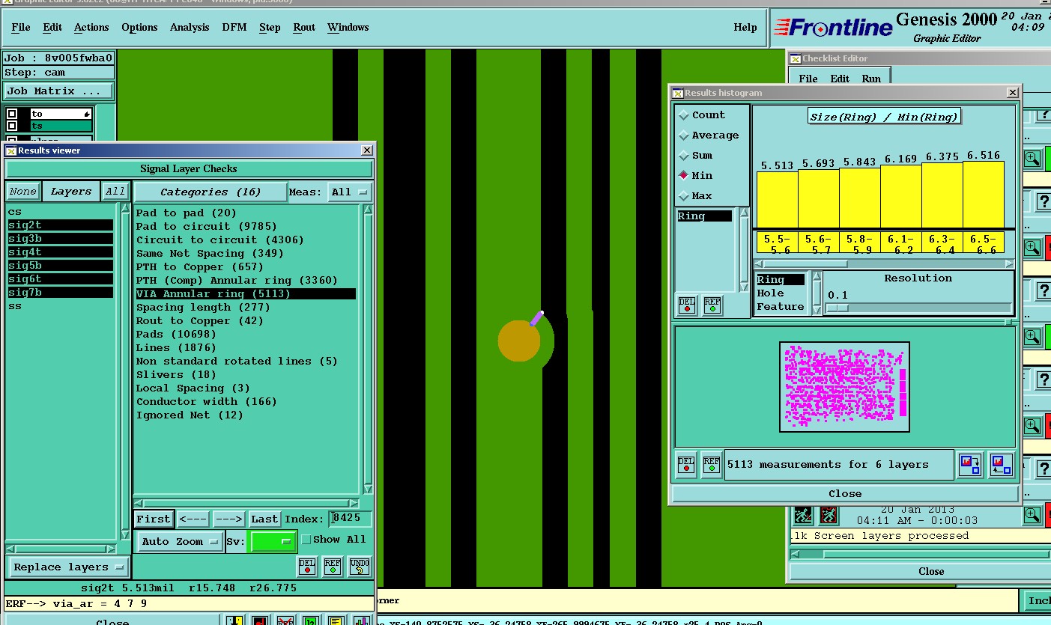Enable the Show All checkbox
Screen dimensions: 1051x625
pos(306,540)
